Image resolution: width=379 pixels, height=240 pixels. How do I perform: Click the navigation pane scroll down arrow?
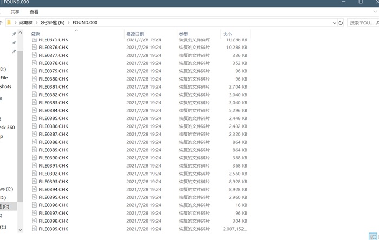(21, 230)
